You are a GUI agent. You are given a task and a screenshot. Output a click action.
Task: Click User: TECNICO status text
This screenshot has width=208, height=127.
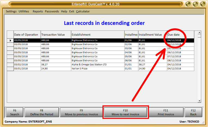189,122
